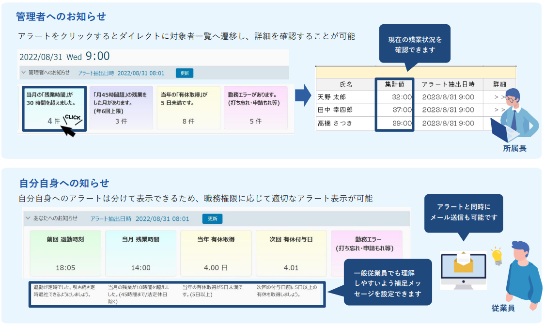Open the 月45時間超 overtime alert card

(121, 108)
